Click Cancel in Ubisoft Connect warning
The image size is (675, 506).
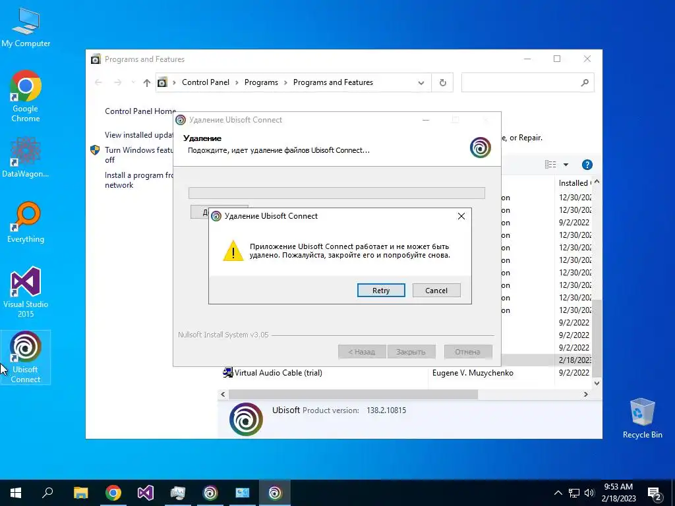(436, 291)
